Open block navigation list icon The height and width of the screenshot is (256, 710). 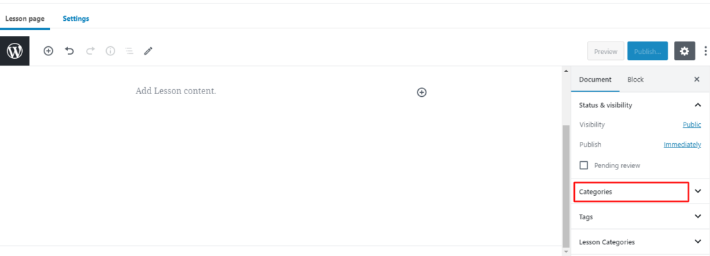[130, 51]
